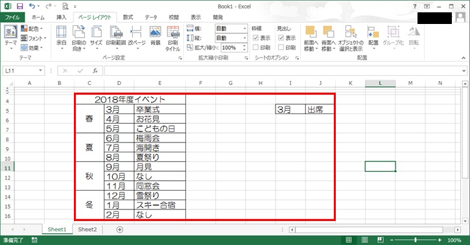Screen dimensions: 470x245
Task: Switch to the データ tab
Action: (x=151, y=17)
